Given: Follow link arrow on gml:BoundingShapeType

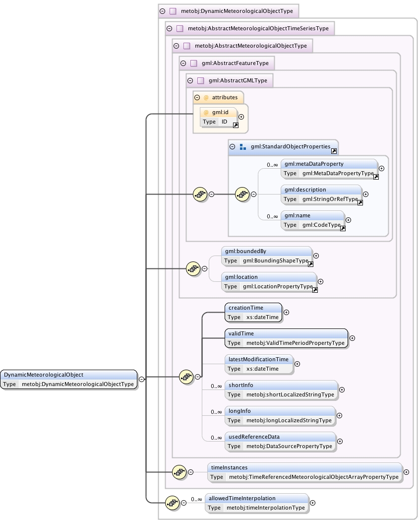Looking at the screenshot, I should point(310,264).
